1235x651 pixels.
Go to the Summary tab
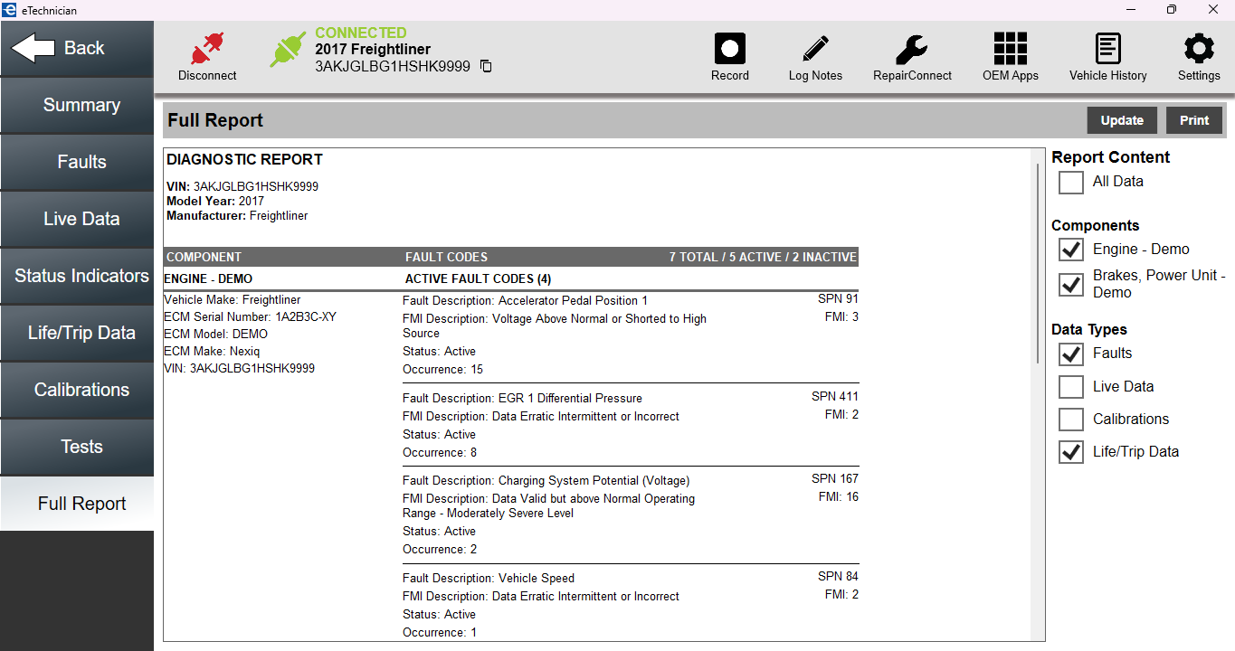click(77, 106)
